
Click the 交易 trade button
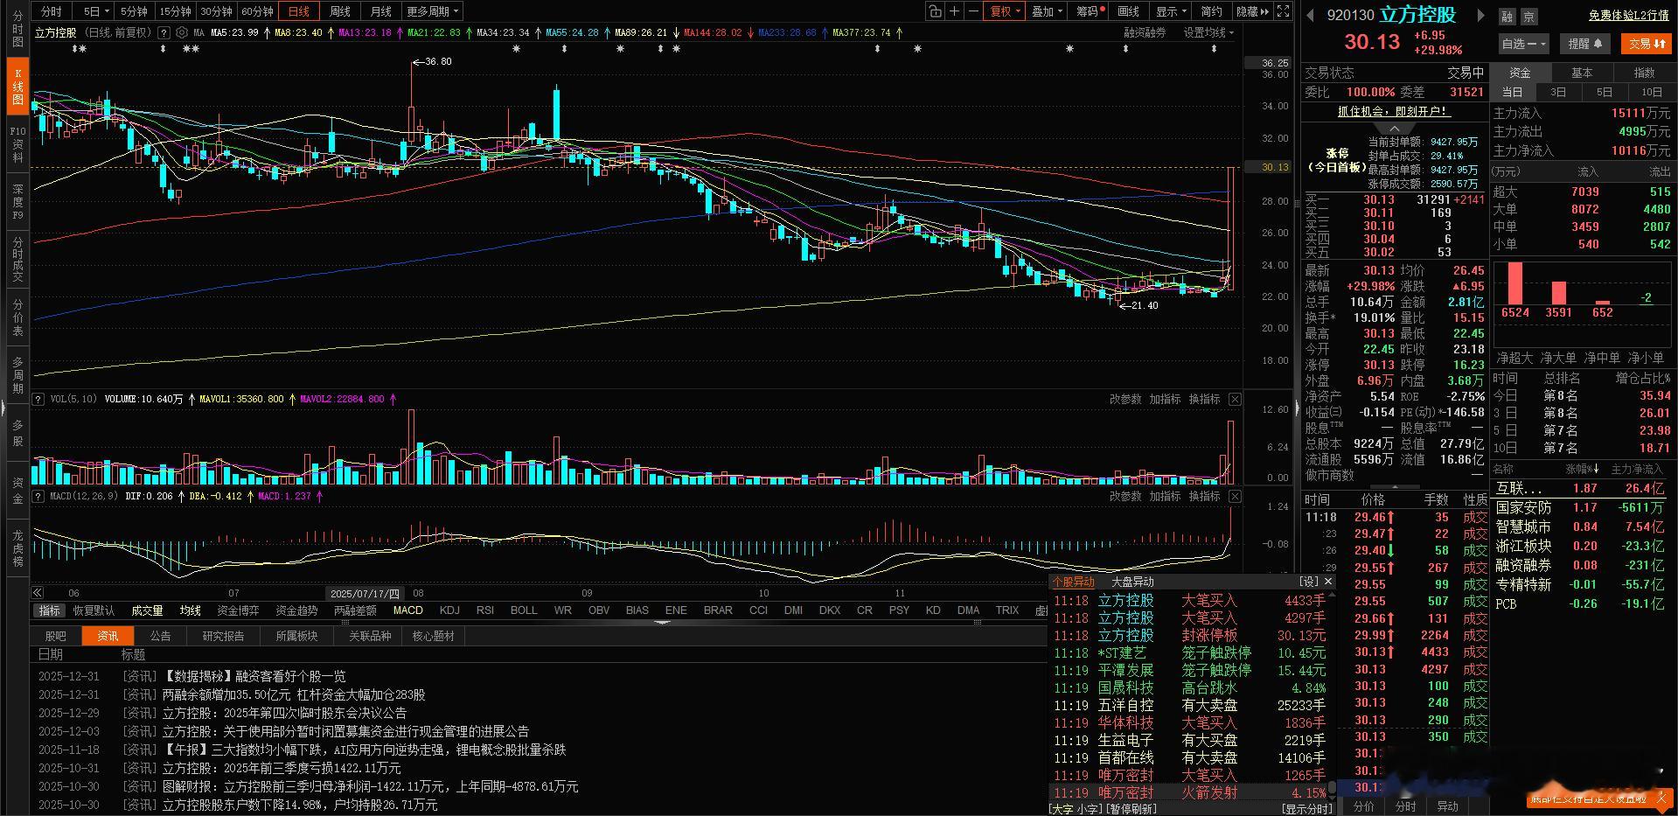[1647, 43]
